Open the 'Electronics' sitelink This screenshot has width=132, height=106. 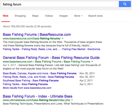click(x=94, y=49)
